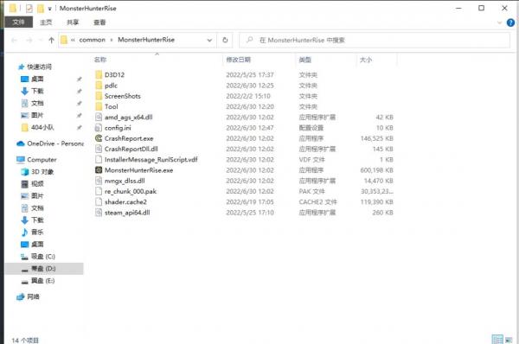
Task: Switch to large icons view in status bar
Action: pos(509,340)
